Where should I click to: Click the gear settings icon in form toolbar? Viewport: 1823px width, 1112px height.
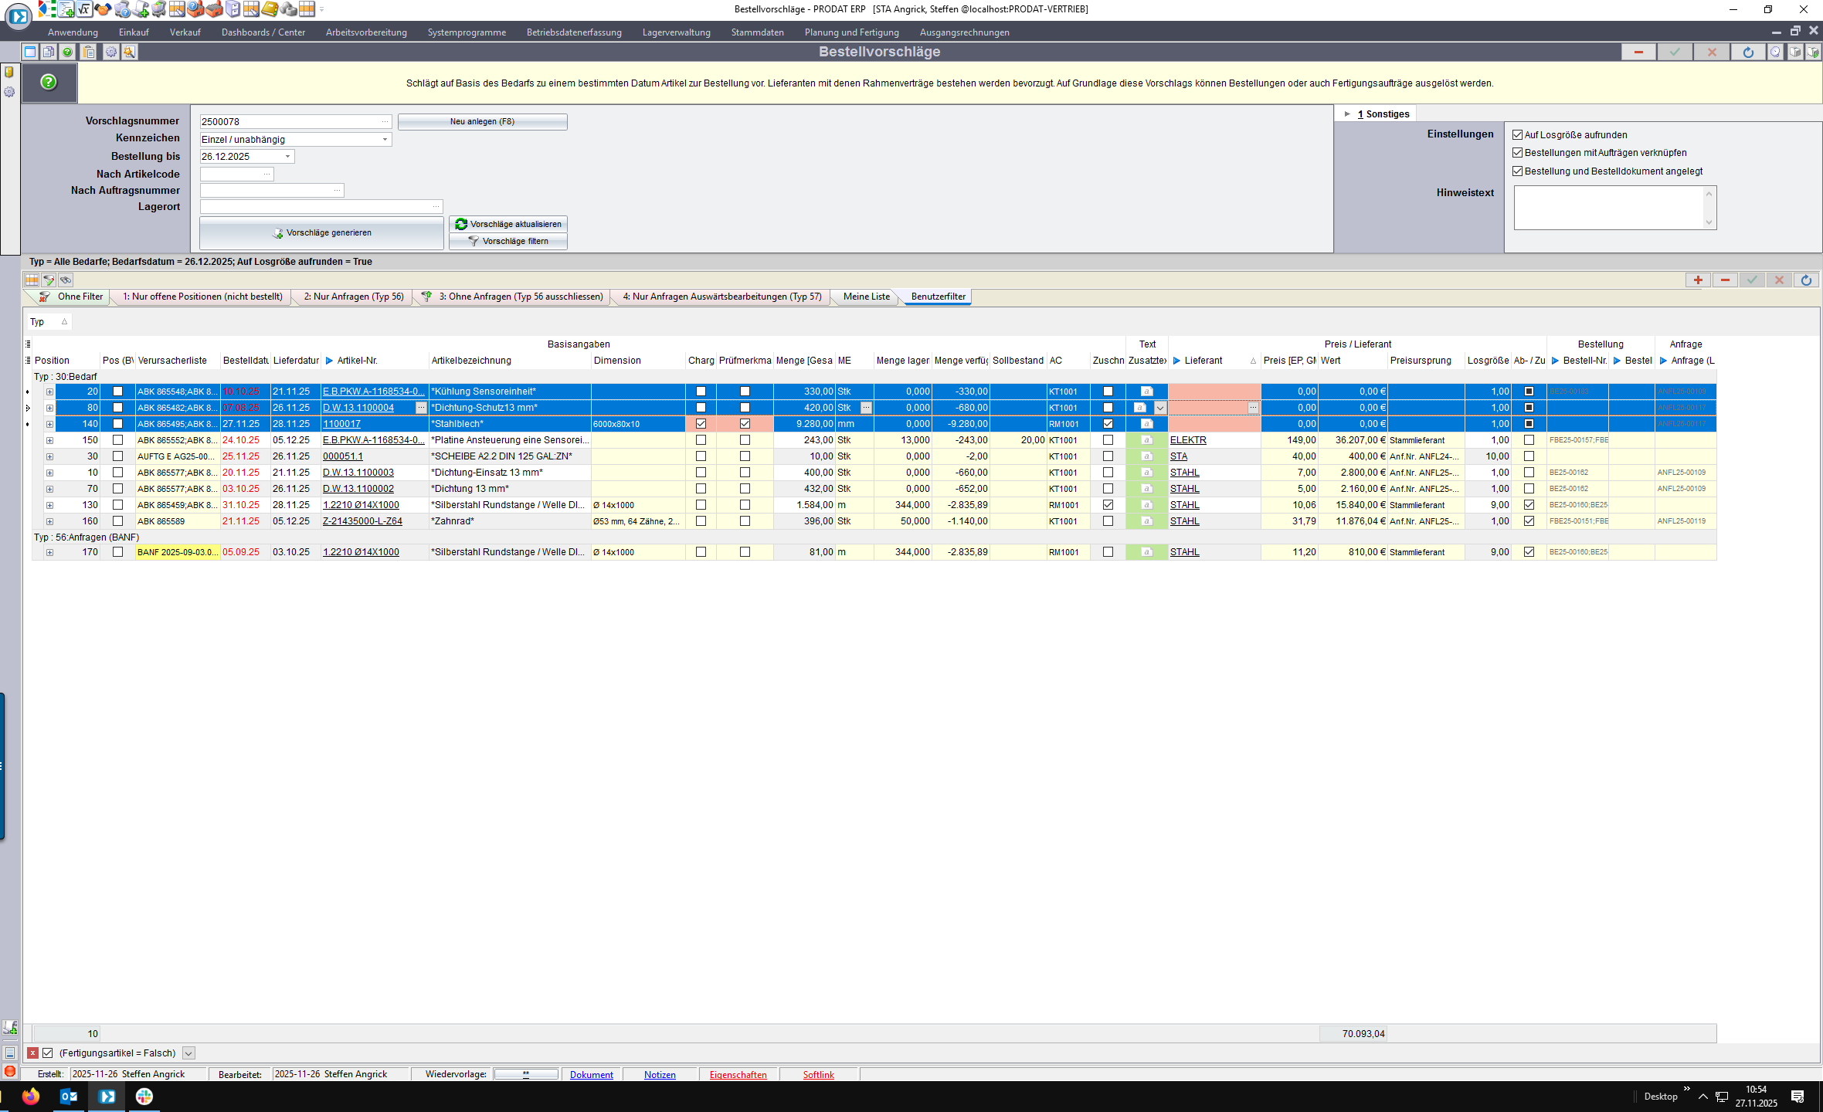tap(111, 52)
